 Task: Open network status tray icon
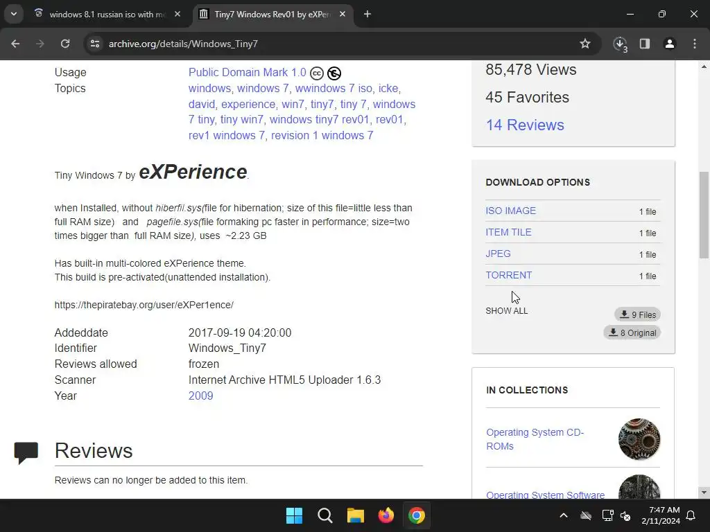(x=607, y=515)
